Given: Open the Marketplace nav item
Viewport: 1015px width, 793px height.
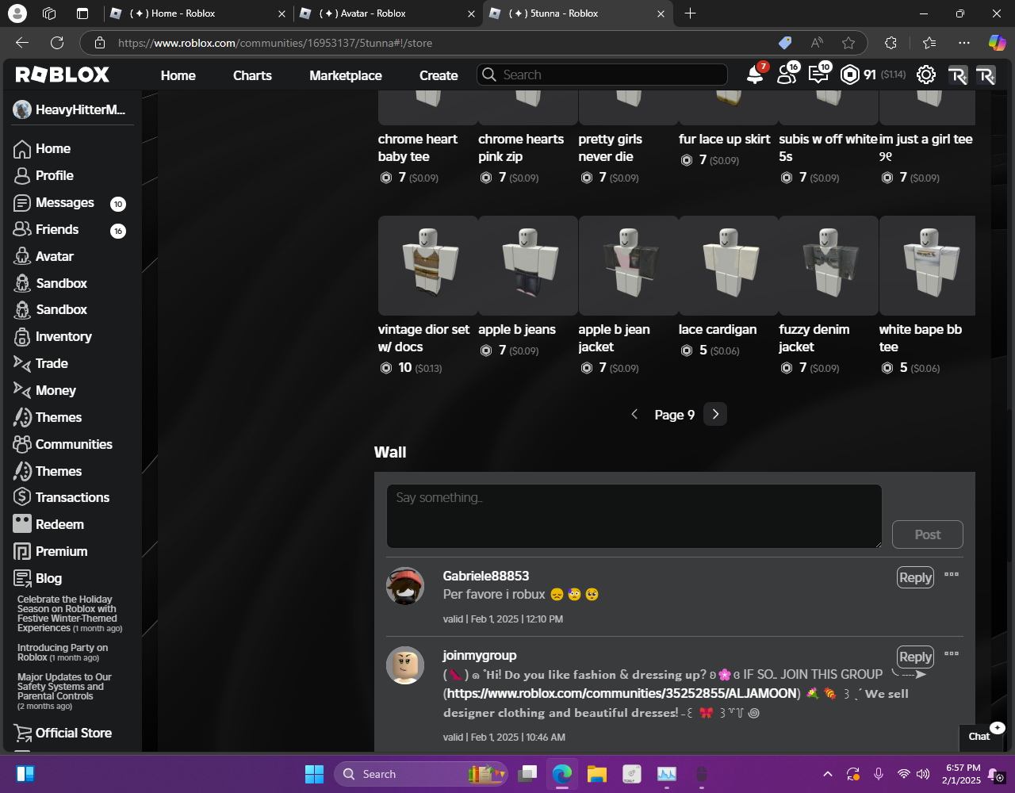Looking at the screenshot, I should tap(346, 75).
